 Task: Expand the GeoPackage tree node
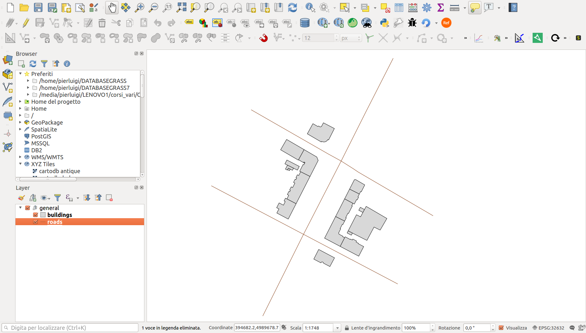coord(21,122)
